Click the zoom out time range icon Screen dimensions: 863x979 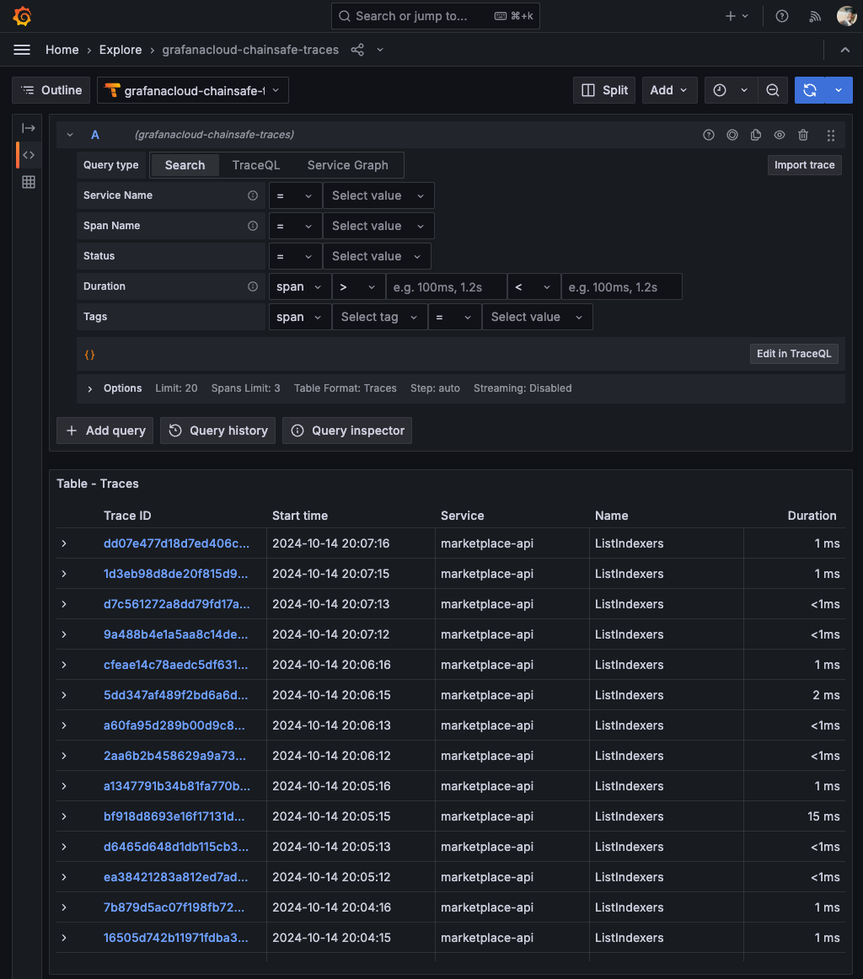[x=772, y=90]
